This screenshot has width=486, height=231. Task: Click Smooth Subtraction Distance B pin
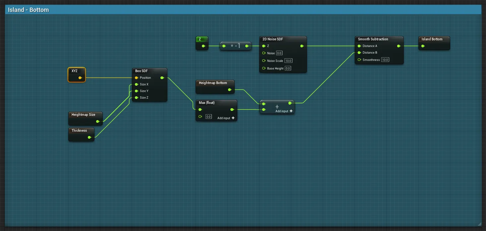point(359,53)
